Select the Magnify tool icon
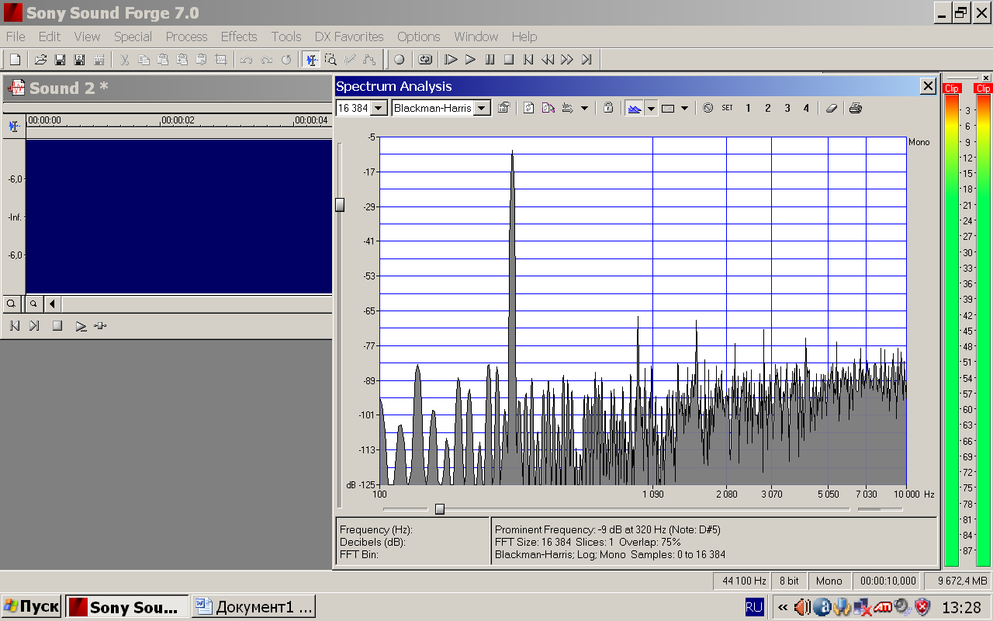This screenshot has height=621, width=993. pos(330,60)
